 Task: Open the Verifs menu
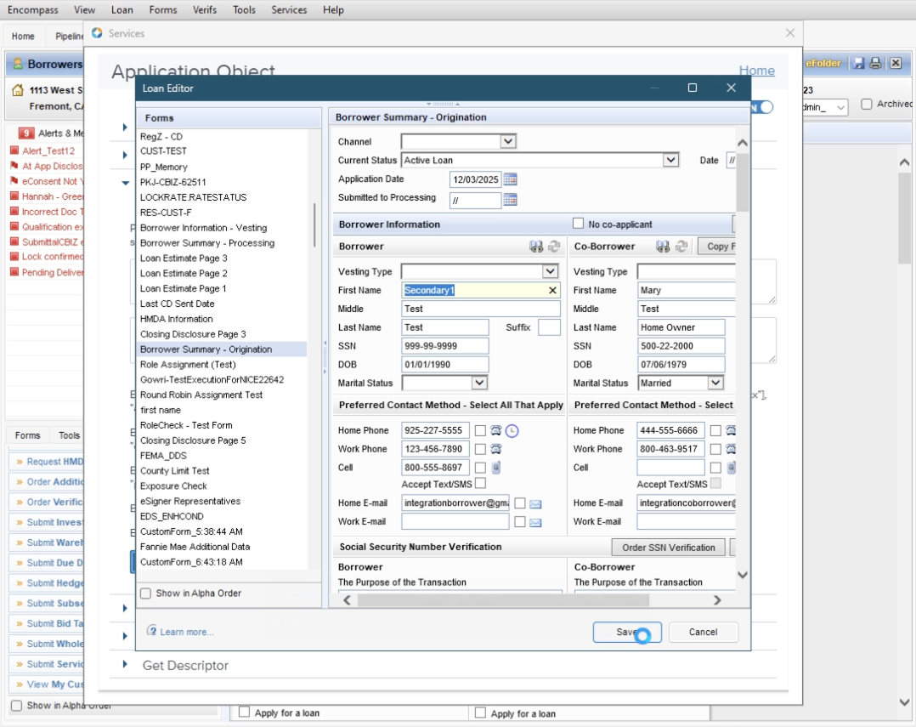click(203, 10)
